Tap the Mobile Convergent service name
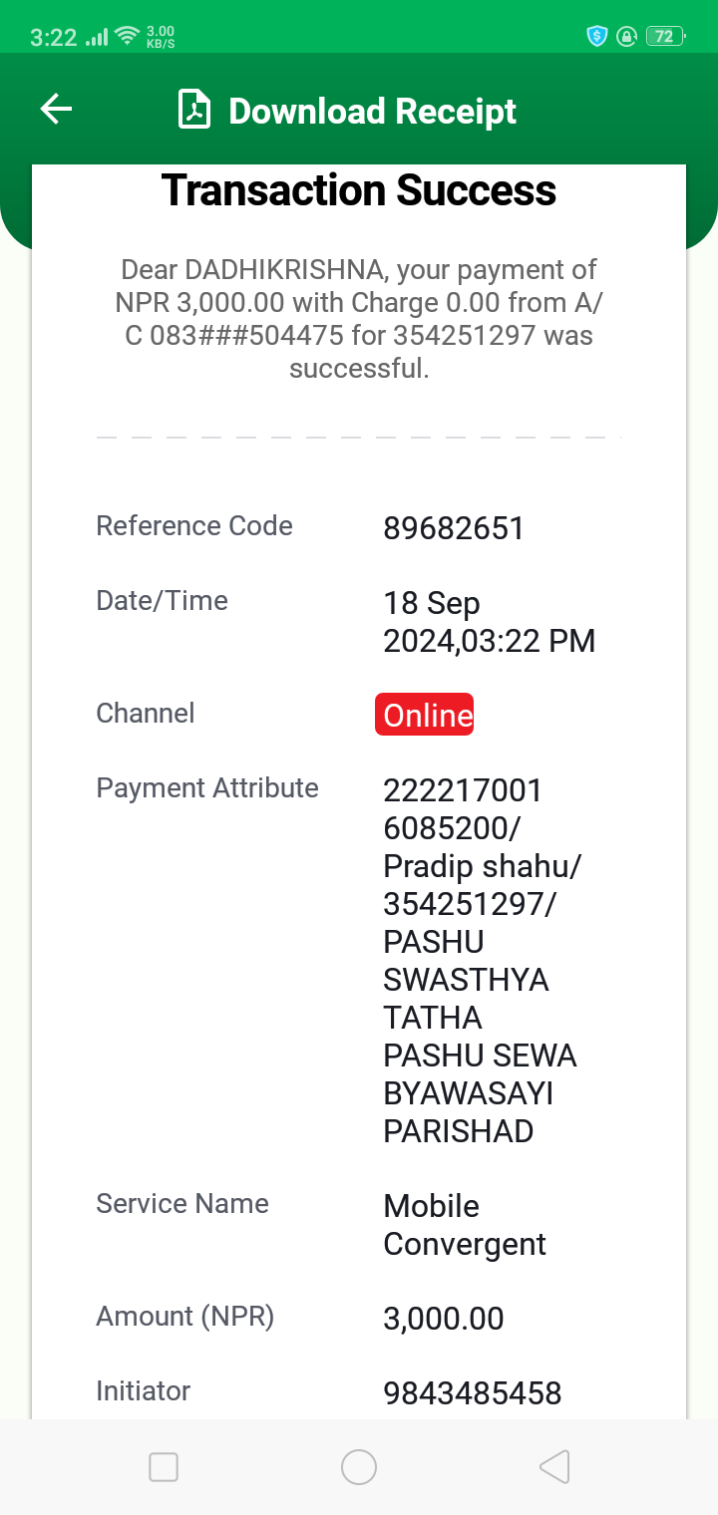The width and height of the screenshot is (718, 1515). coord(465,1225)
